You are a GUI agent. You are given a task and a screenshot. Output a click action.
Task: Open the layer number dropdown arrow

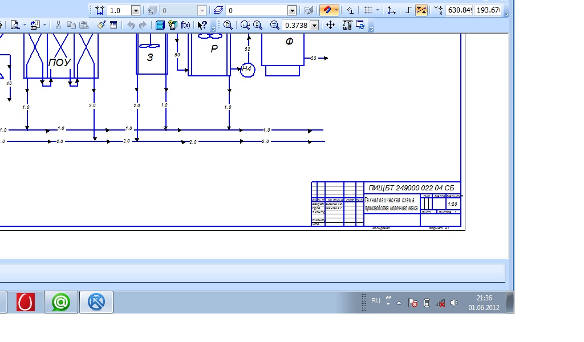click(292, 10)
